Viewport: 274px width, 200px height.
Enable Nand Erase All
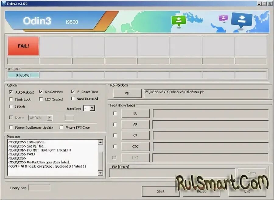(x=73, y=99)
